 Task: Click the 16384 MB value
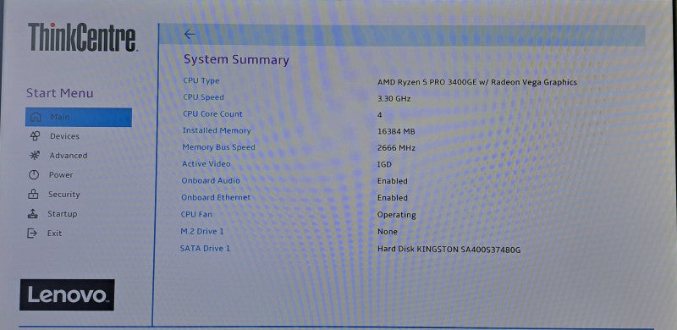[396, 132]
